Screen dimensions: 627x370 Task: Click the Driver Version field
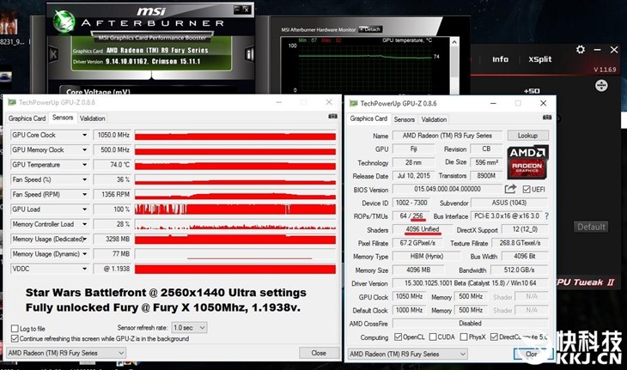[x=471, y=283]
